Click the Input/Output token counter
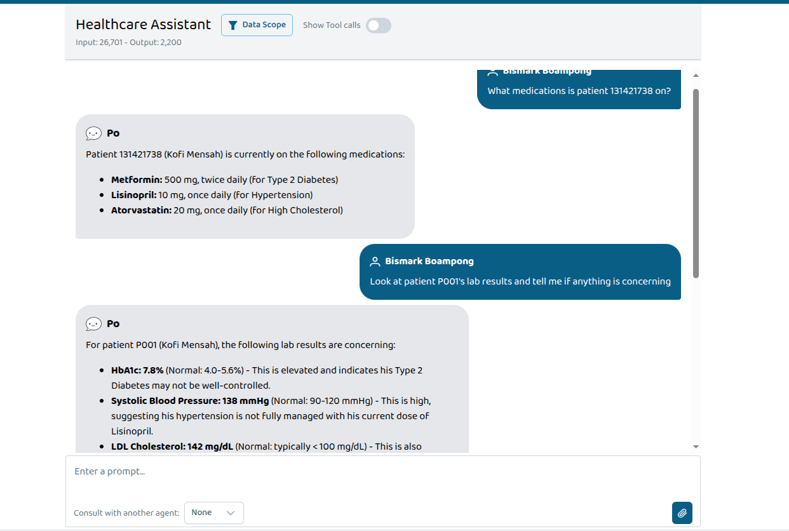789x531 pixels. [x=128, y=42]
